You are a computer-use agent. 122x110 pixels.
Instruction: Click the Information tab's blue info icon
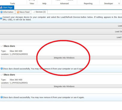(x=1, y=12)
